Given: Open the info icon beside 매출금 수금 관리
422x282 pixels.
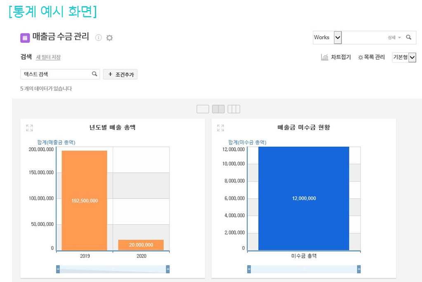Looking at the screenshot, I should pyautogui.click(x=98, y=38).
